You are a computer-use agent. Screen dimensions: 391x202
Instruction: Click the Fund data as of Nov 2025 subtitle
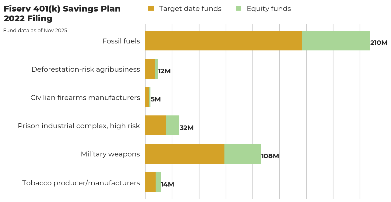click(x=35, y=30)
